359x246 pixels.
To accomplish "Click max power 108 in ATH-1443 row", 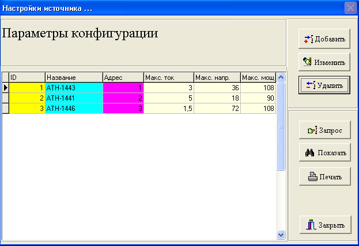I will 258,88.
